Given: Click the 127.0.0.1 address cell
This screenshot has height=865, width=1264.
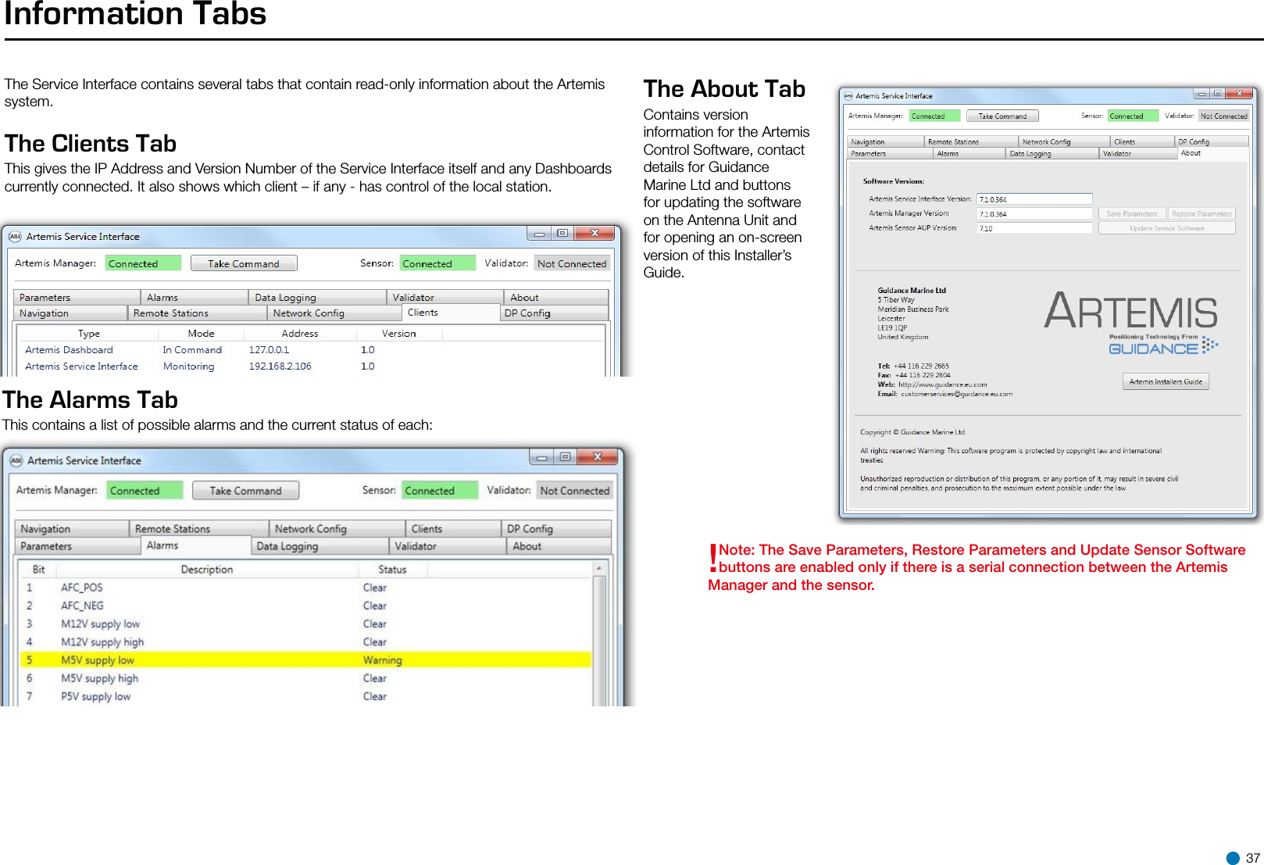Looking at the screenshot, I should pos(269,350).
